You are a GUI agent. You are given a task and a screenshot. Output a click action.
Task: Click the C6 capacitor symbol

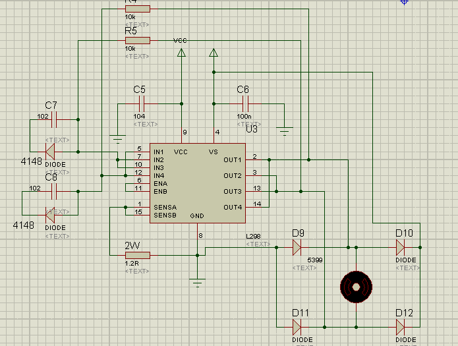(245, 103)
